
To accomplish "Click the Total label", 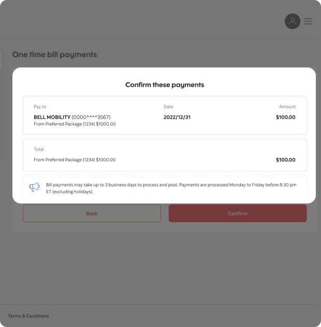I will 39,149.
